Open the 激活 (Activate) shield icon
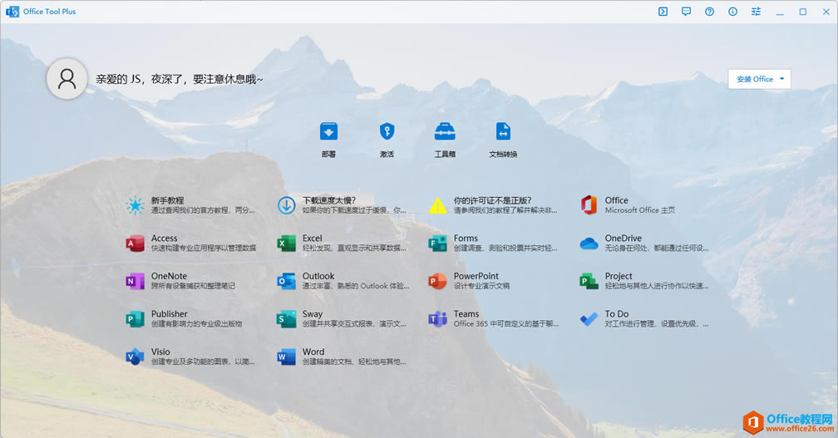The image size is (838, 438). (387, 131)
